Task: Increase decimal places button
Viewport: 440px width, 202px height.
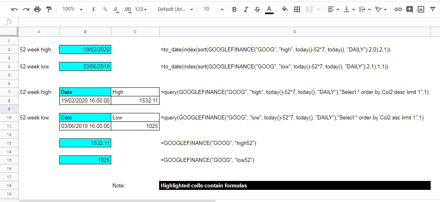Action: pyautogui.click(x=127, y=9)
